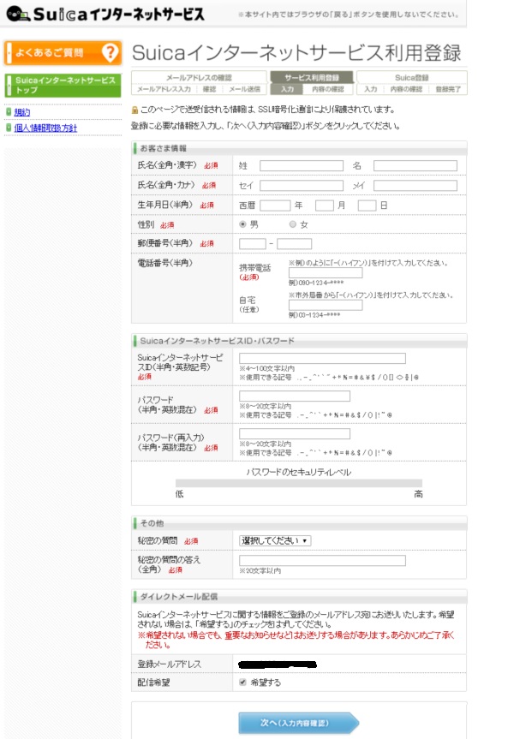Focus the 秘密の質問の答え field
Viewport: 508px width, 739px height.
(322, 560)
